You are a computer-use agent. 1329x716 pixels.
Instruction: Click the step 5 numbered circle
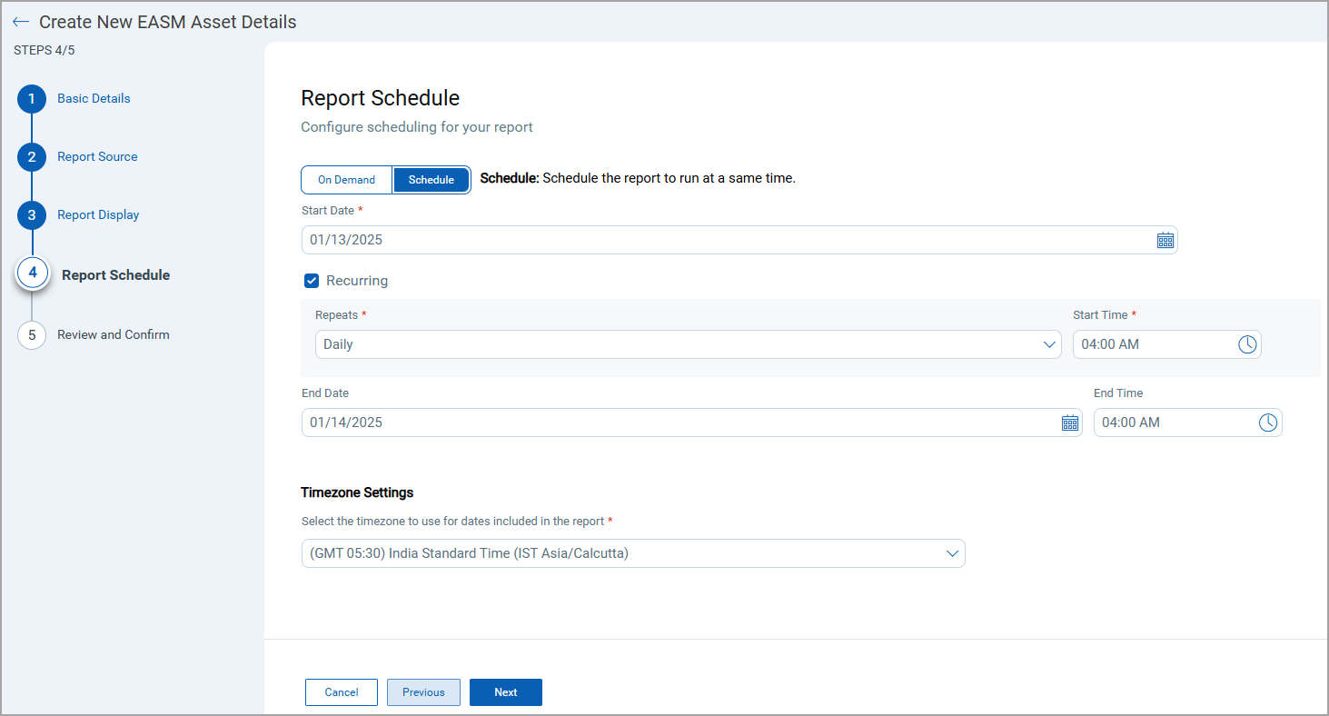pyautogui.click(x=32, y=334)
